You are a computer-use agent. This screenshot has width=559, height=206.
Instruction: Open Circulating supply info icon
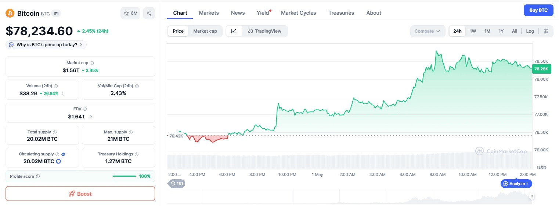57,154
